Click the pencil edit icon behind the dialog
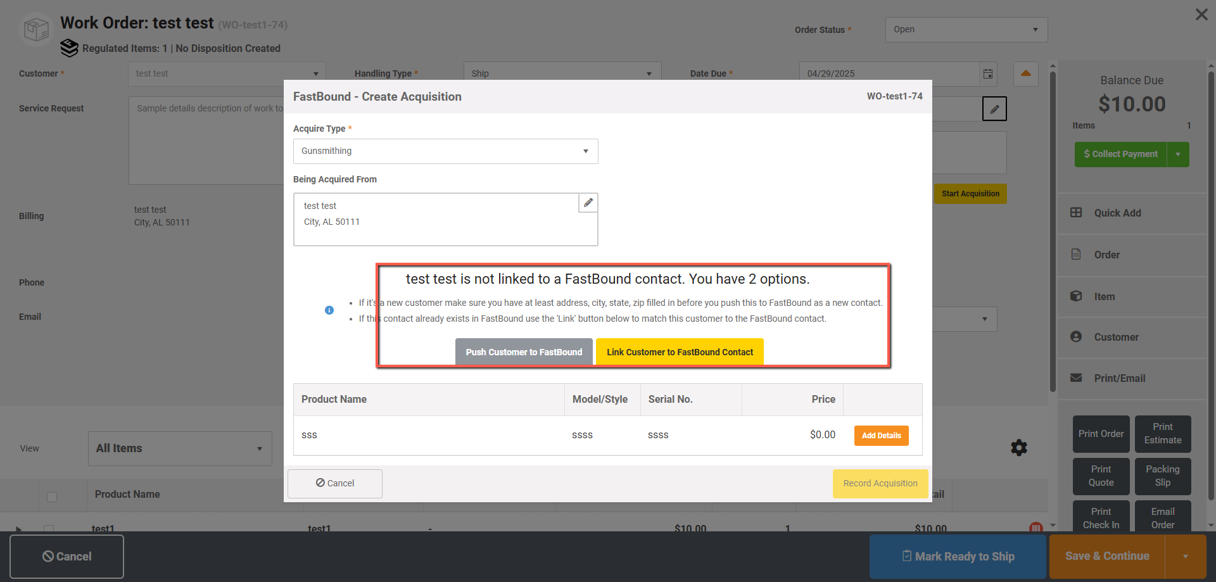1216x582 pixels. (994, 109)
